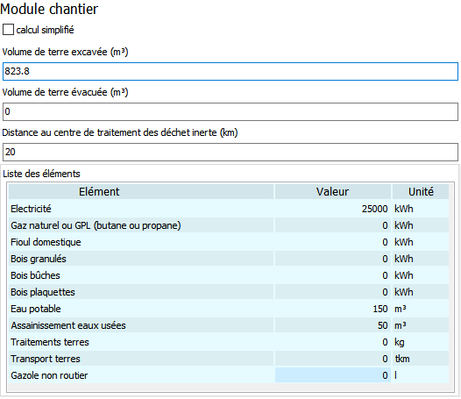Select the Assainissement eaux usées row label

pyautogui.click(x=68, y=325)
